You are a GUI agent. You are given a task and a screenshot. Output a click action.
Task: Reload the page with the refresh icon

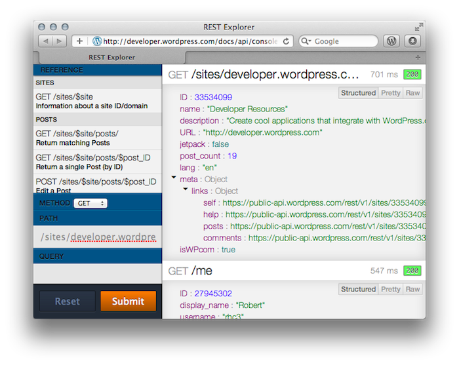(x=287, y=41)
